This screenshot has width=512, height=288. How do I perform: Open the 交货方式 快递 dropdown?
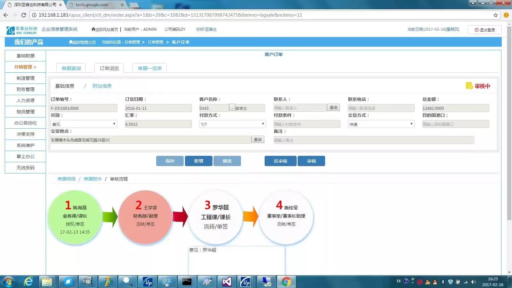point(381,124)
